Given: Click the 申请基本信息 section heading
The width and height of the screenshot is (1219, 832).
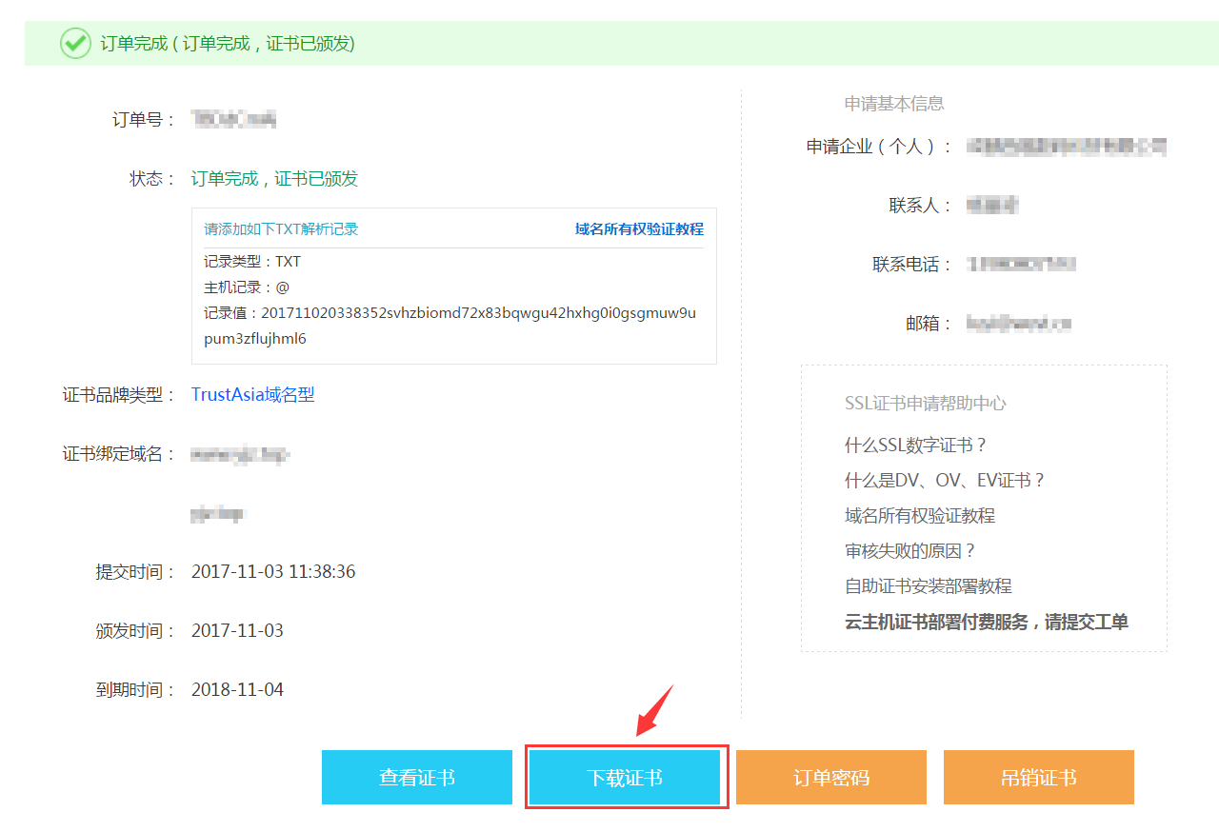Looking at the screenshot, I should click(893, 104).
